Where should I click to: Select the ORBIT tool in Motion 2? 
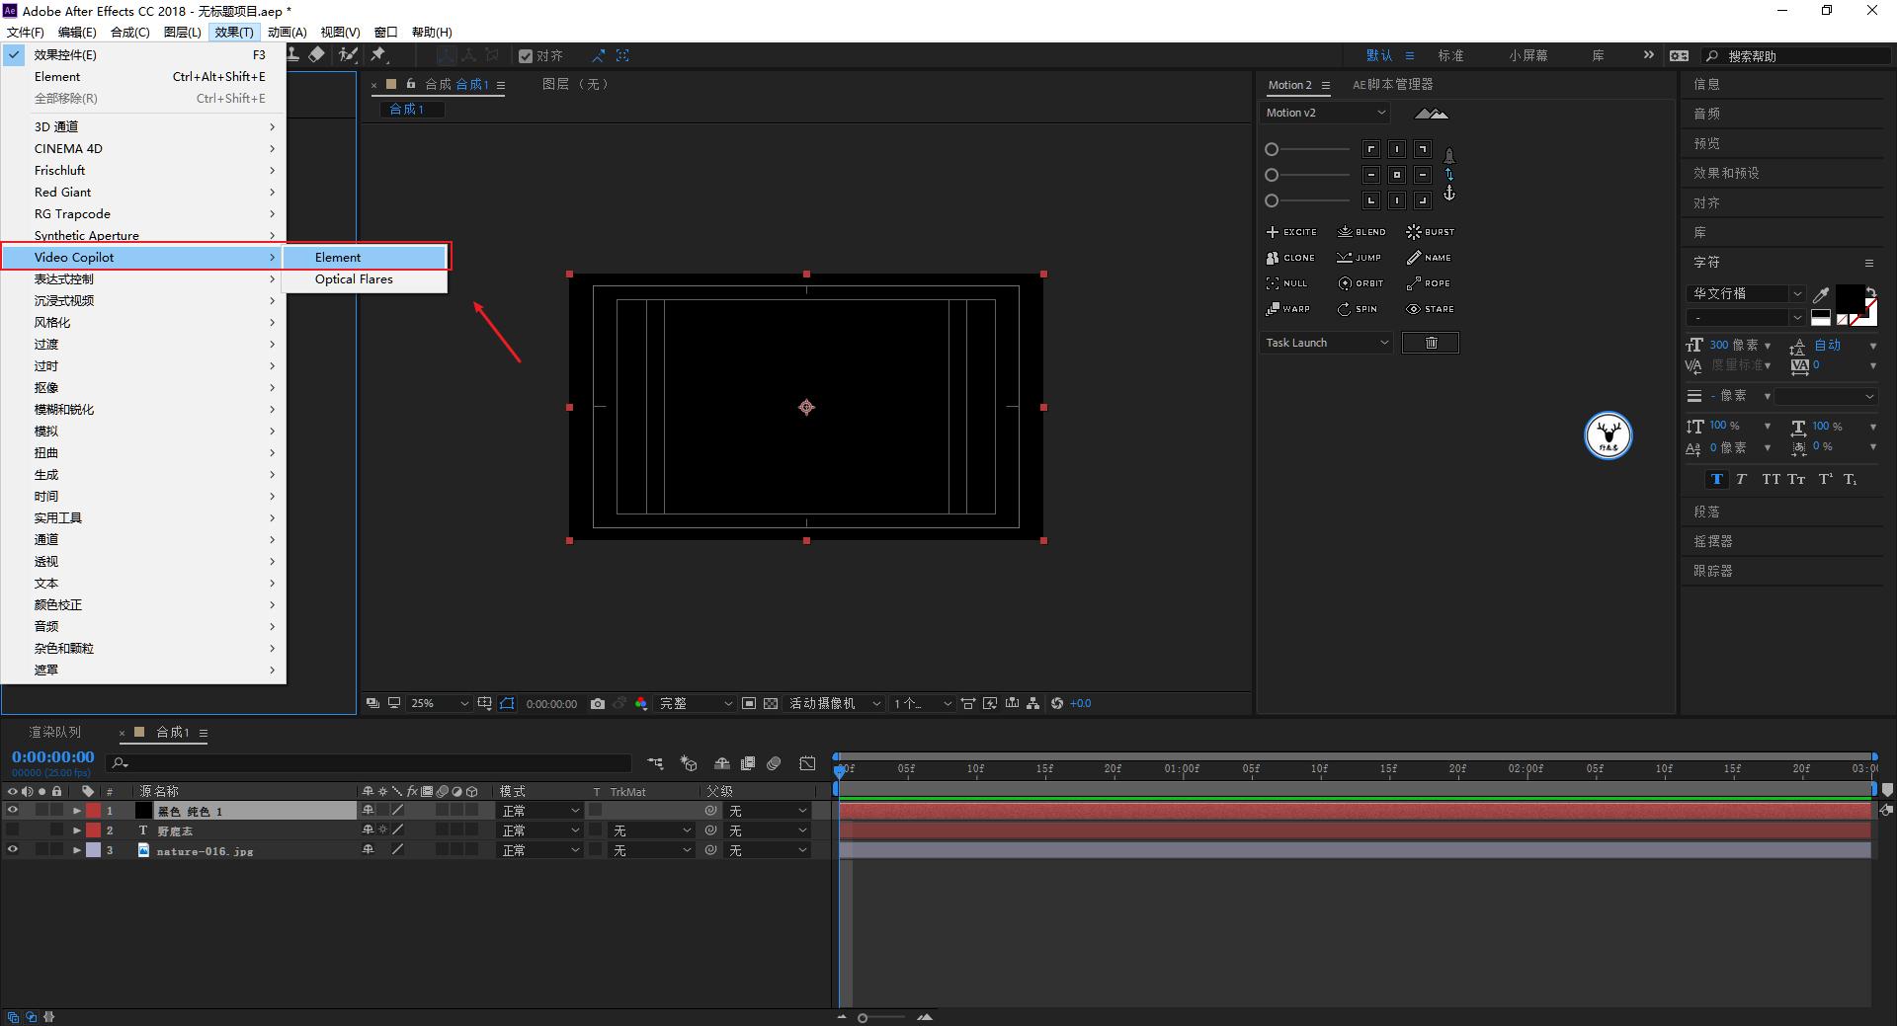coord(1361,283)
